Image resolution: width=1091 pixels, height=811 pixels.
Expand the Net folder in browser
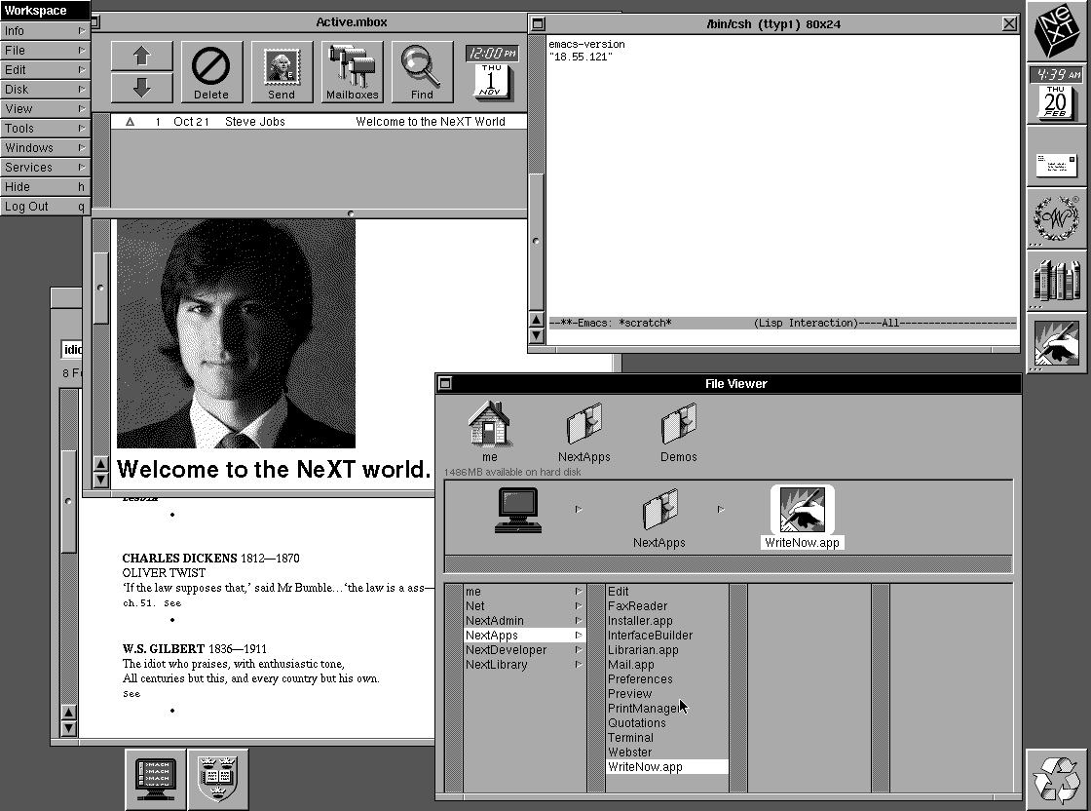click(x=525, y=606)
